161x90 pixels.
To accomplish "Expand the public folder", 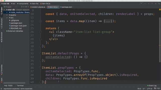I will click(x=7, y=15).
